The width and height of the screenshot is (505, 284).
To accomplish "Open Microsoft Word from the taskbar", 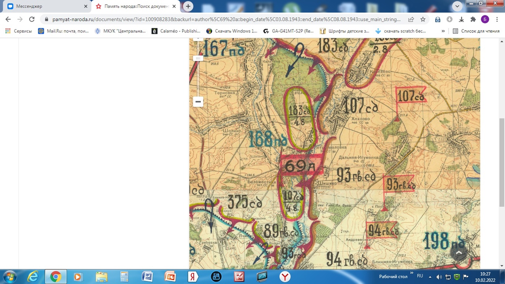I will (x=147, y=277).
